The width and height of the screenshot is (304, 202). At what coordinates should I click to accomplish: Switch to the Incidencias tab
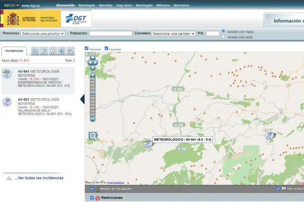(14, 51)
